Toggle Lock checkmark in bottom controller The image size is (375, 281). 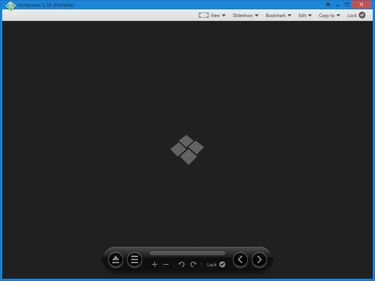click(x=222, y=264)
